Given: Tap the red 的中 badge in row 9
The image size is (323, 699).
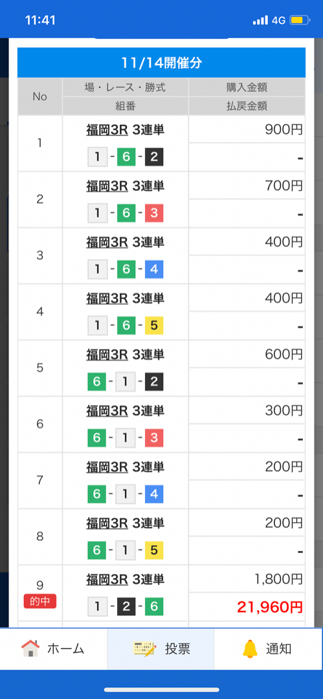Looking at the screenshot, I should click(x=39, y=602).
